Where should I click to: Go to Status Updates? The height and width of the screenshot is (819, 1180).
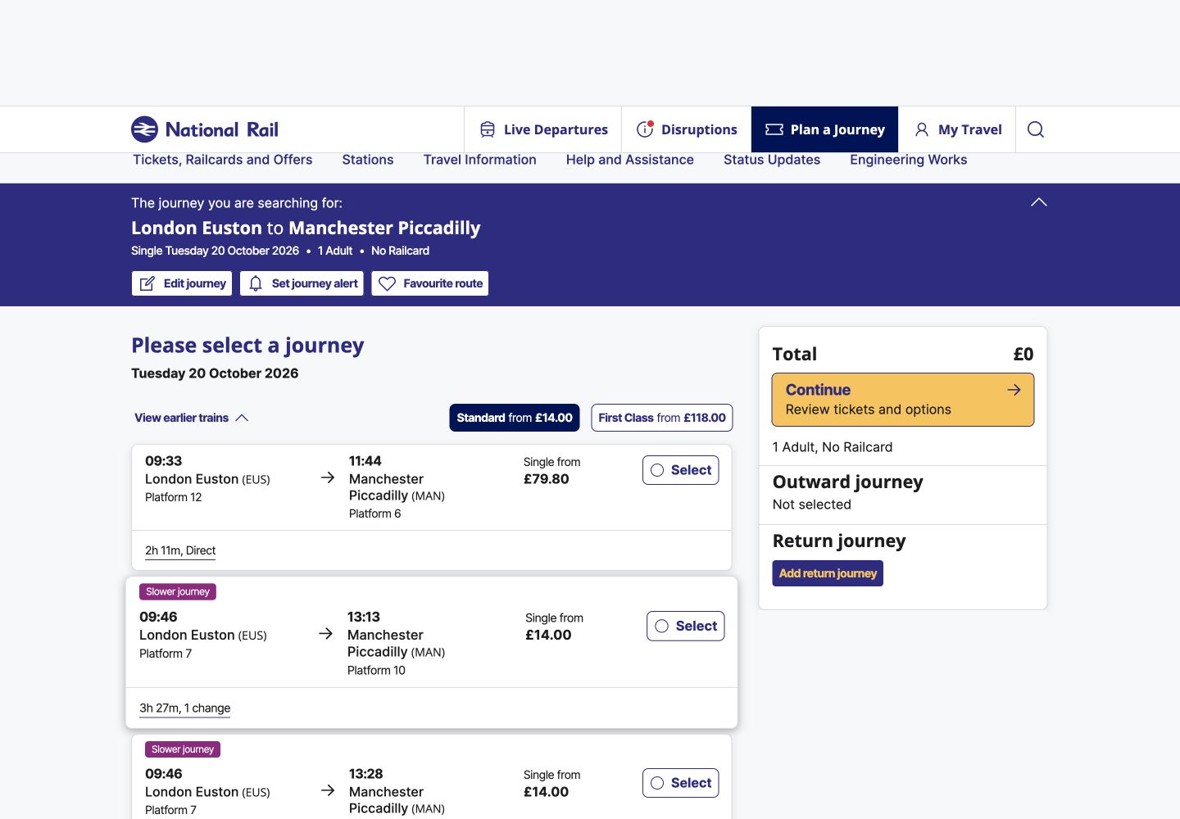tap(772, 160)
